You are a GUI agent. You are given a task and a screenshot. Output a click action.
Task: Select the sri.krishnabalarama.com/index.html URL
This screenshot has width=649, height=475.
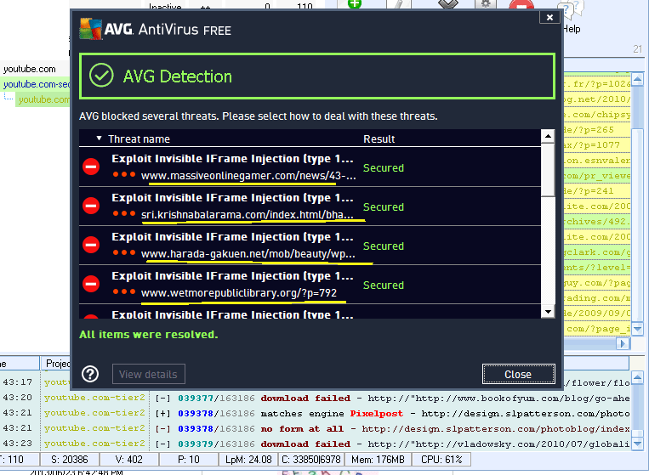pos(248,215)
